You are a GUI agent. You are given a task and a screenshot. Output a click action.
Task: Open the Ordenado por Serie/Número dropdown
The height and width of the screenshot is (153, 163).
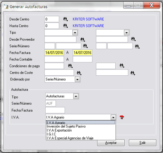77,79
